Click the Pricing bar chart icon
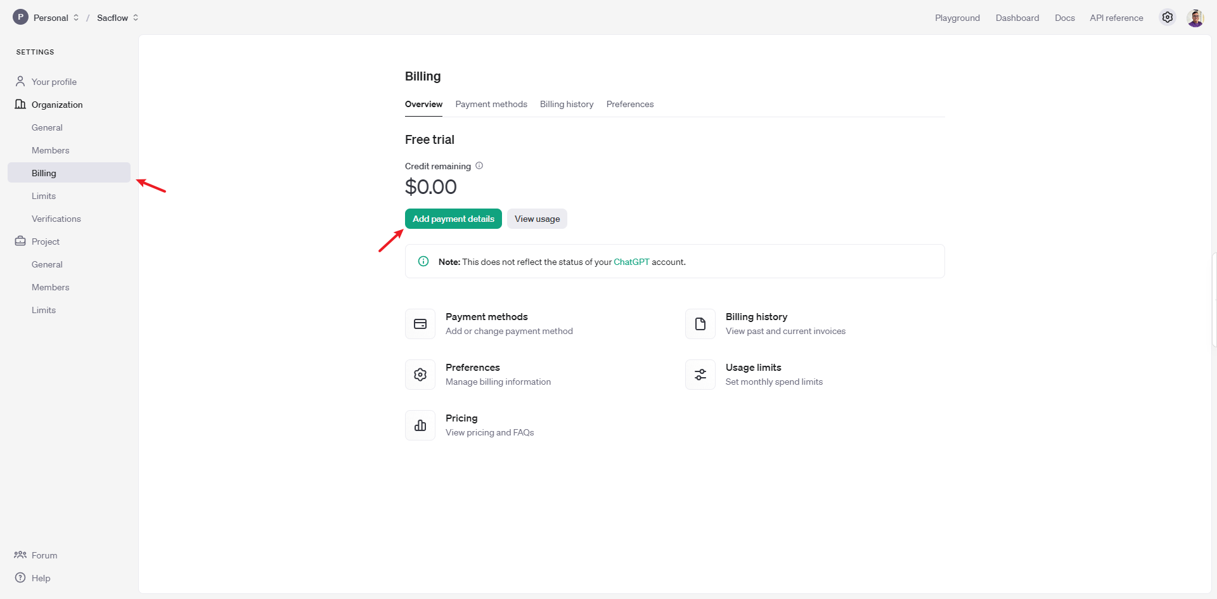The width and height of the screenshot is (1217, 599). (420, 425)
